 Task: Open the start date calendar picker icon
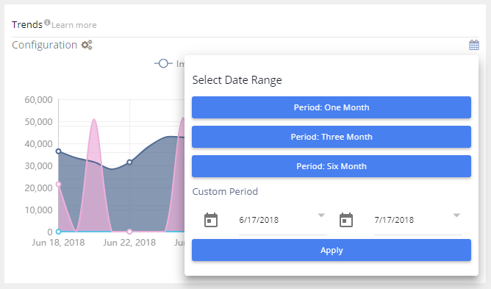tap(211, 220)
